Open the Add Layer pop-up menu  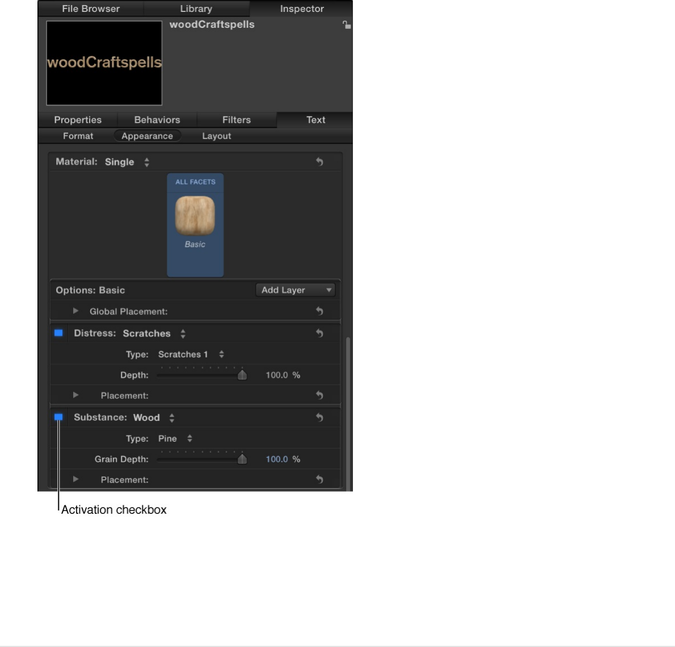[296, 290]
